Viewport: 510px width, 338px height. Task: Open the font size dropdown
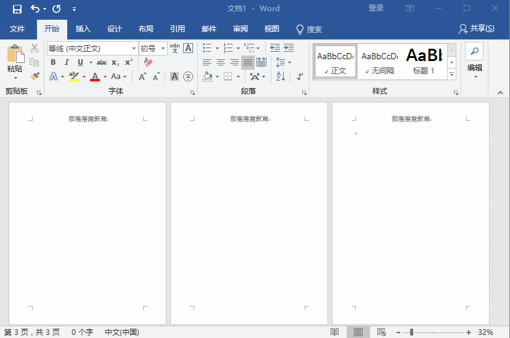(163, 48)
